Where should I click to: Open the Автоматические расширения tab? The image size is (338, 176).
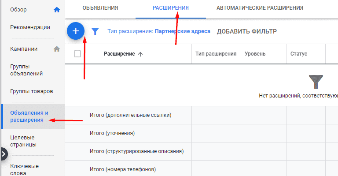[260, 8]
